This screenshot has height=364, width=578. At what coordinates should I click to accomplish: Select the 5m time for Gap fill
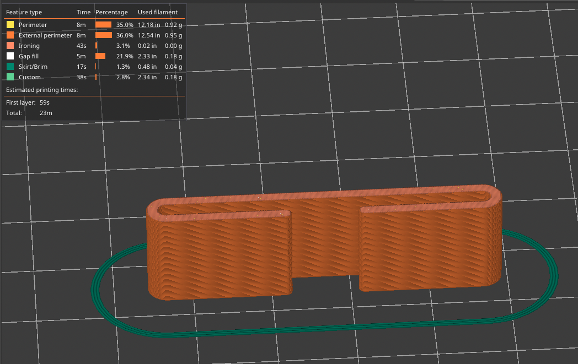[x=81, y=56]
